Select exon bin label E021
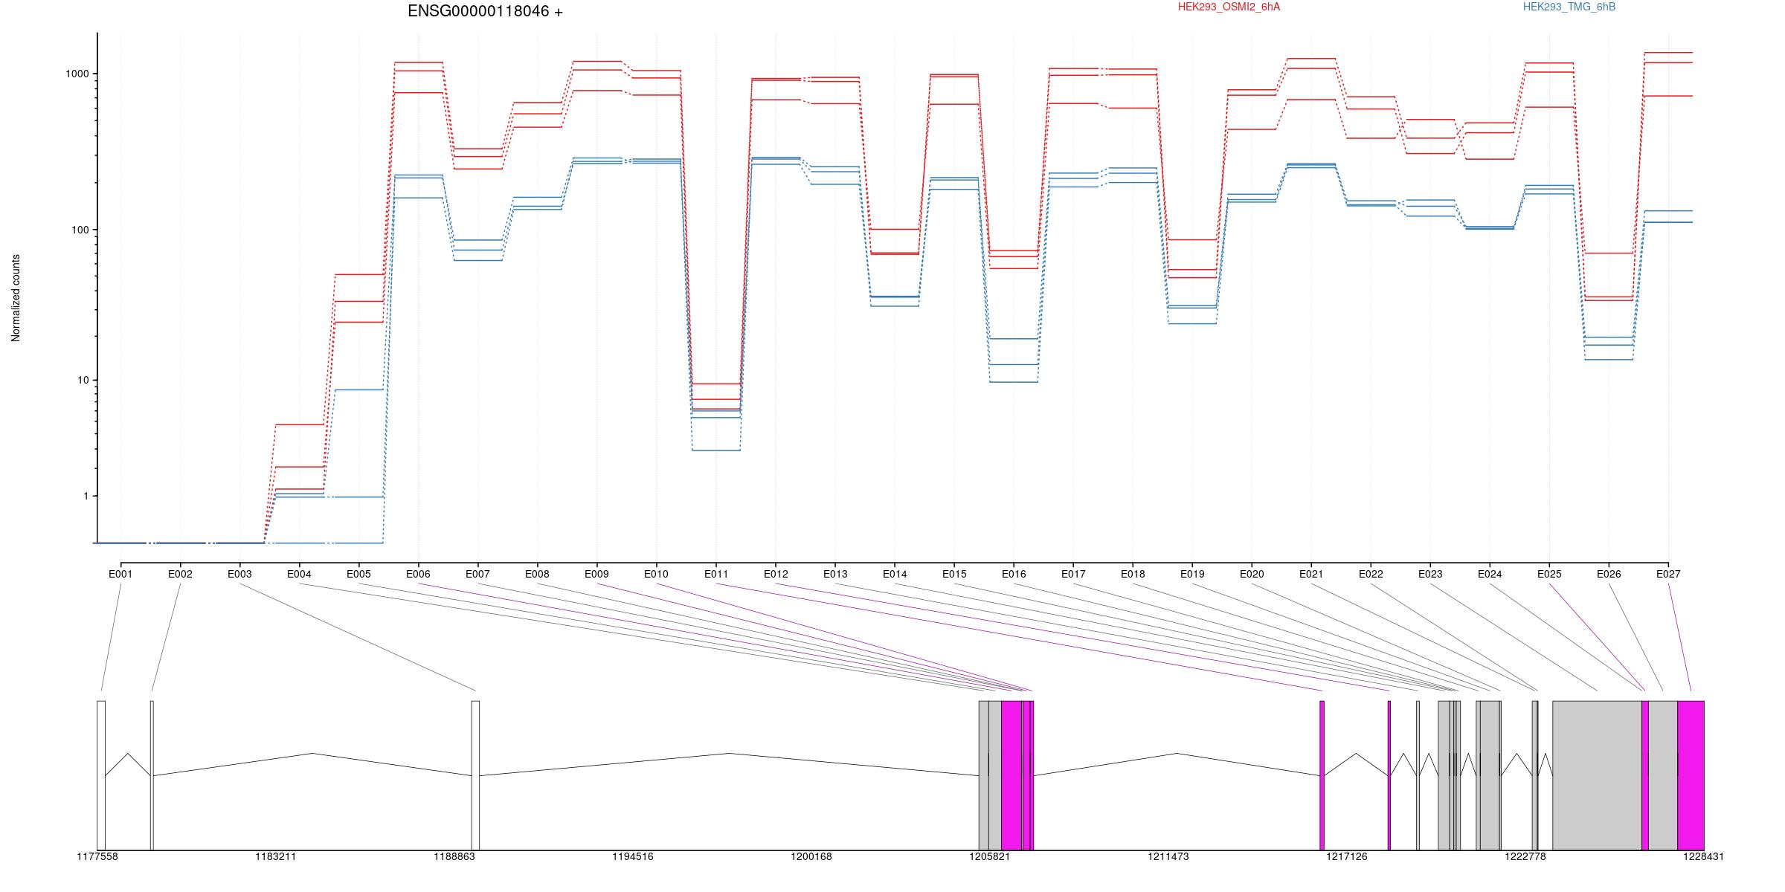The image size is (1785, 892). tap(1311, 574)
